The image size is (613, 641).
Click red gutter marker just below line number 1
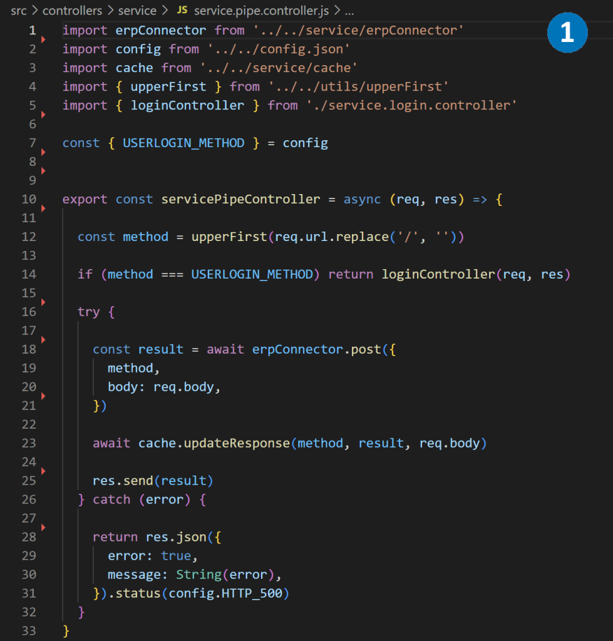coord(43,39)
